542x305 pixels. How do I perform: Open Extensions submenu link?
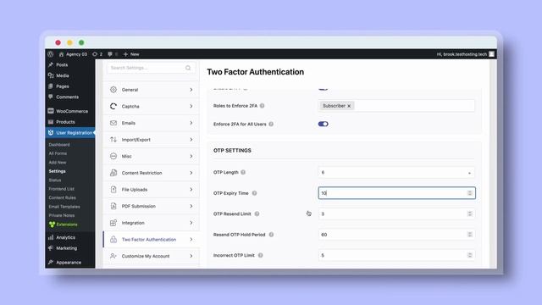point(67,225)
